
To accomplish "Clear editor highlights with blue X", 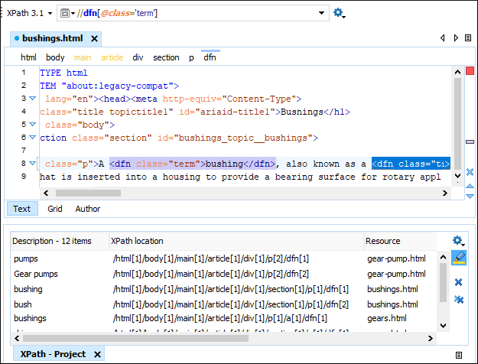I will tap(470, 172).
